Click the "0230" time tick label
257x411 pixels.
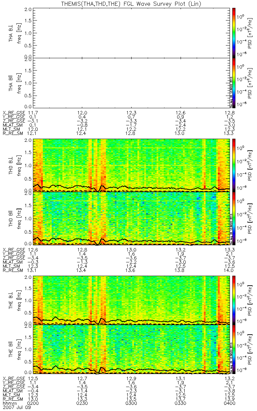82,404
